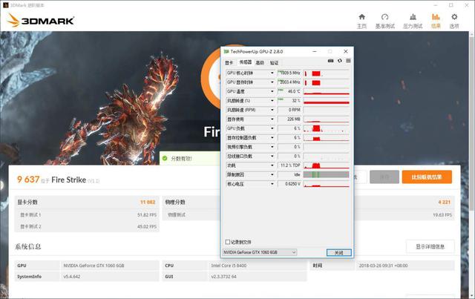The height and width of the screenshot is (299, 475).
Task: Click GPU core clock history graph
Action: point(327,73)
